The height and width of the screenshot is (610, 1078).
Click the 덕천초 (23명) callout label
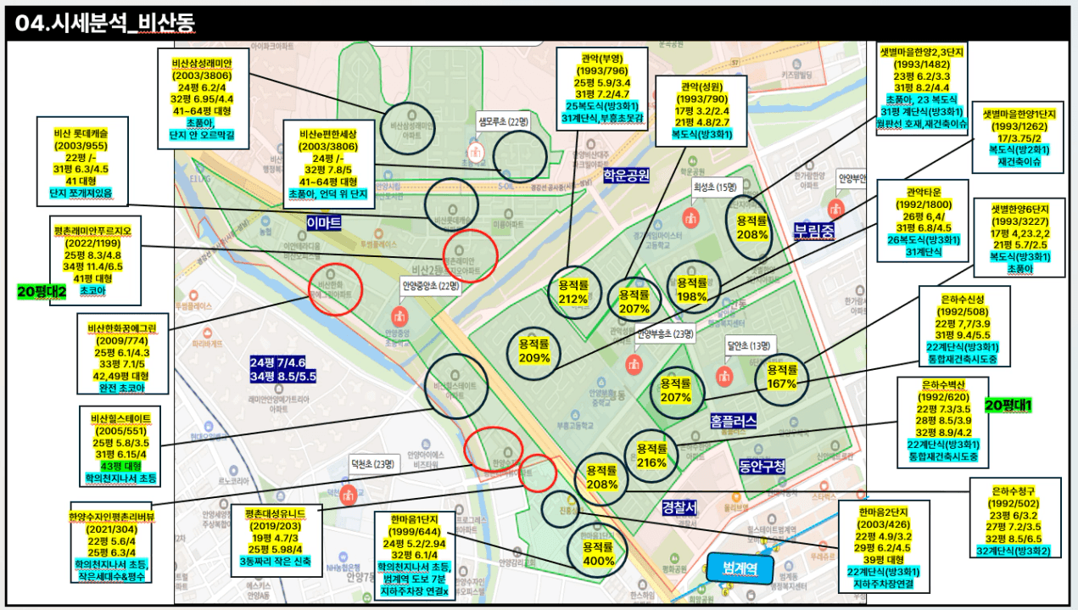coord(373,464)
